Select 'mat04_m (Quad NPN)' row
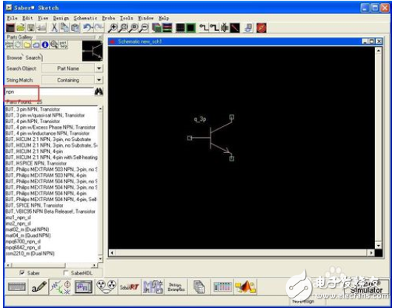This screenshot has height=308, width=395. click(x=51, y=235)
